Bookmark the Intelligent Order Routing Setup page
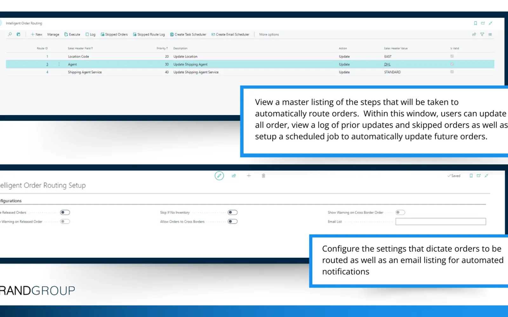The width and height of the screenshot is (508, 317). [471, 176]
